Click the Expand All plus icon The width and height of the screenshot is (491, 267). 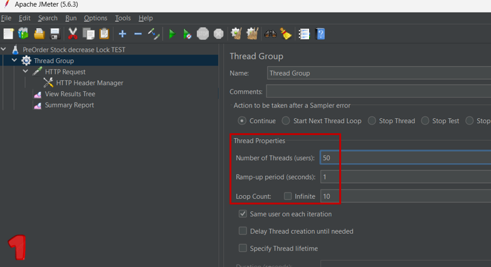click(x=122, y=34)
